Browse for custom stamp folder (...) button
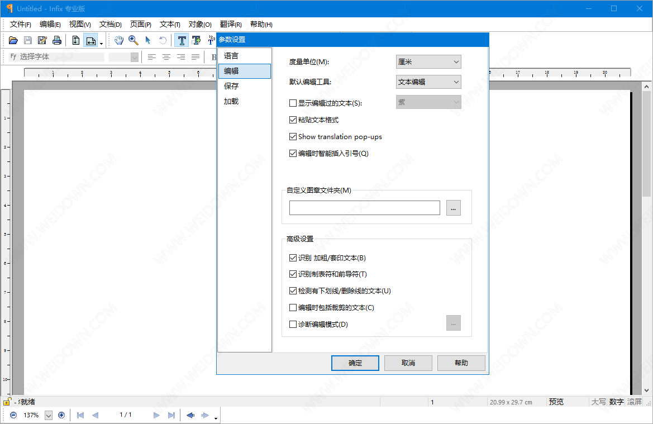The image size is (653, 424). pyautogui.click(x=454, y=208)
